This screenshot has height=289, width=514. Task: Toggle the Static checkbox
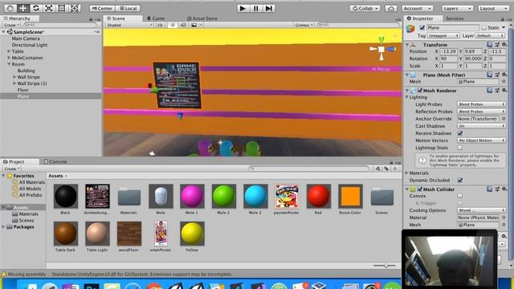(483, 28)
